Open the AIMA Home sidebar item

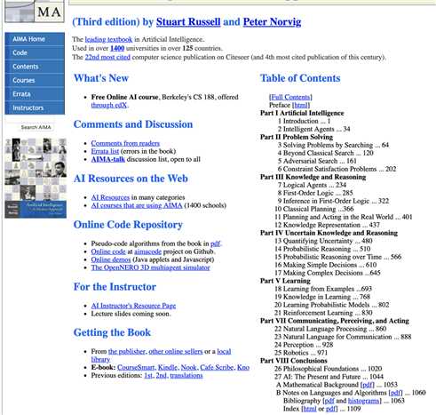[35, 39]
